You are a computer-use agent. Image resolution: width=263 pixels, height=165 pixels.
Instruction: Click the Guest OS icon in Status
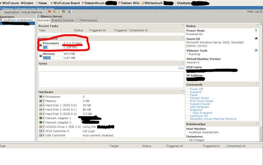click(256, 38)
